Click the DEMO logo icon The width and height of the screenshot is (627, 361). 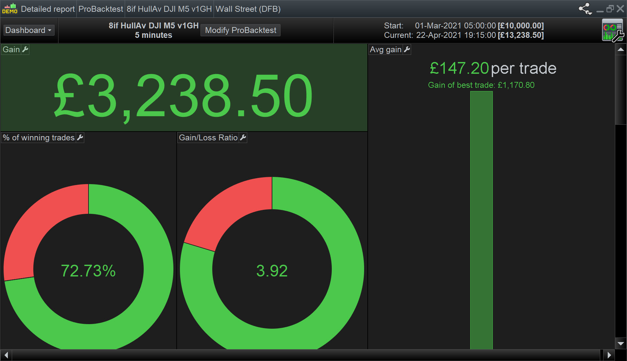tap(10, 8)
